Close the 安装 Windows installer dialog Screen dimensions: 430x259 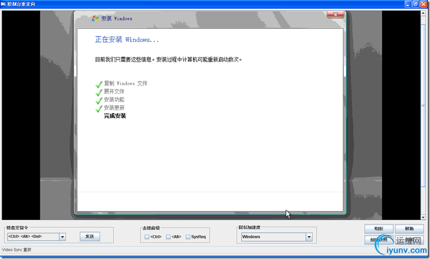(x=335, y=15)
